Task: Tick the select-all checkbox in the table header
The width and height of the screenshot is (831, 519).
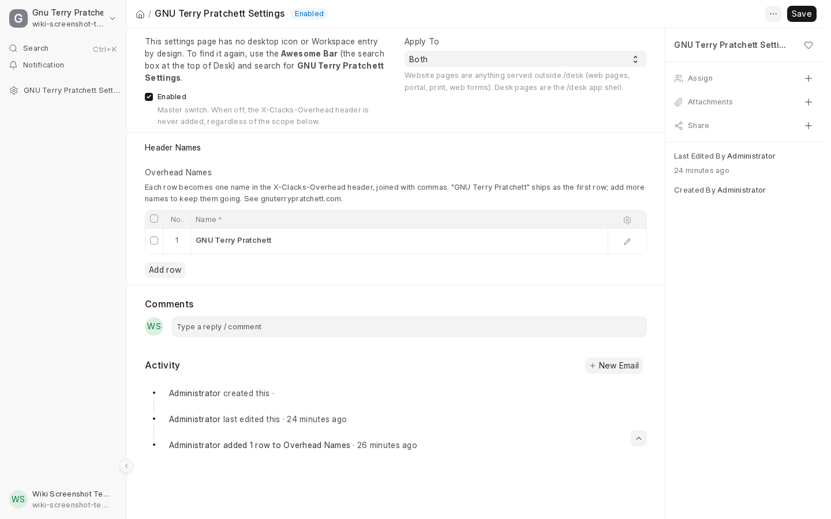Action: click(154, 219)
